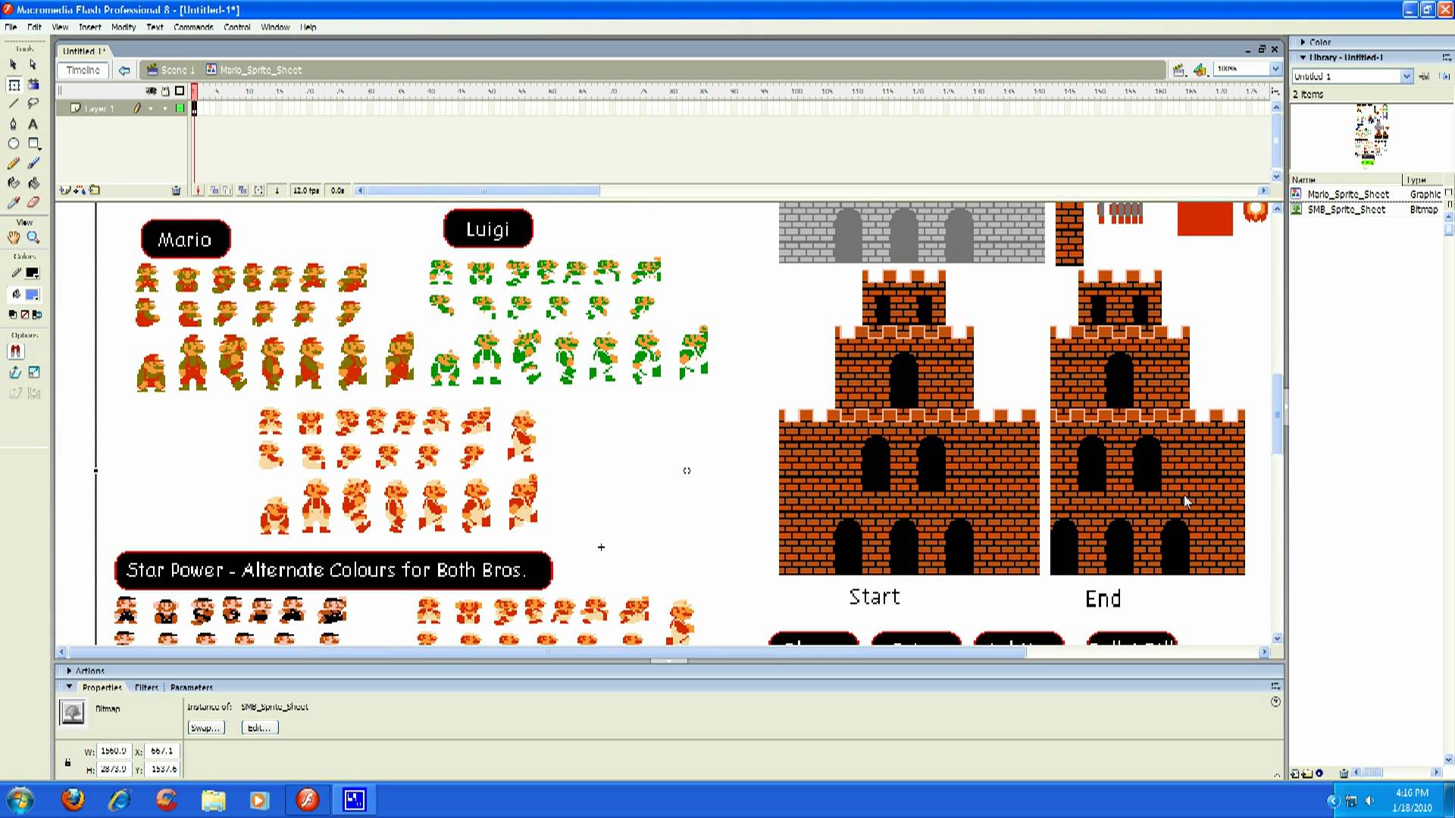
Task: Choose the Paint Bucket tool
Action: [x=33, y=183]
